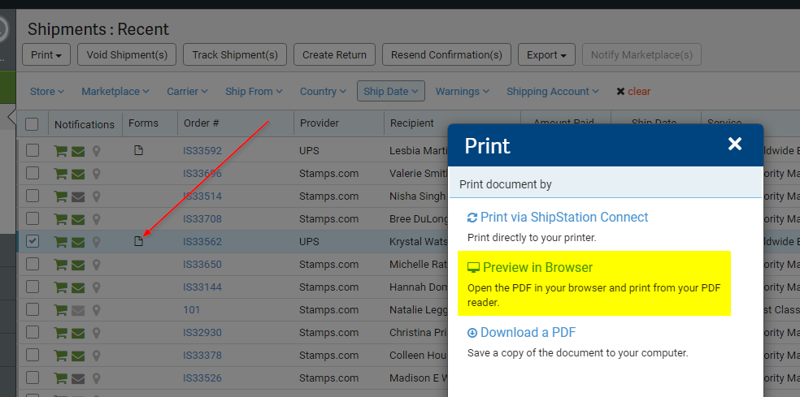
Task: Click the envelope icon in the IS33592 row
Action: pos(77,151)
